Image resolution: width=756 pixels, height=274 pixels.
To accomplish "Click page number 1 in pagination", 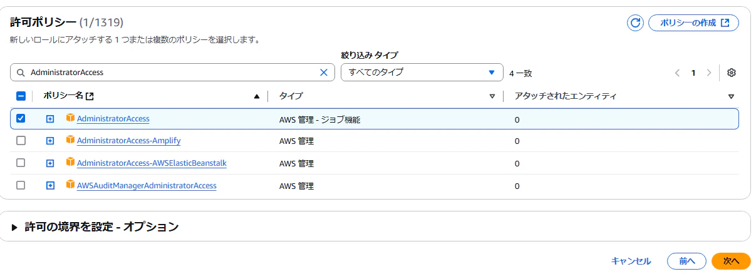I will coord(693,73).
